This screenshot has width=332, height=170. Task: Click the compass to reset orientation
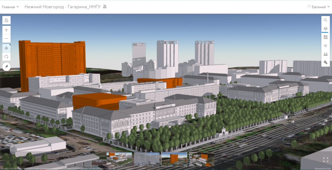[6, 67]
